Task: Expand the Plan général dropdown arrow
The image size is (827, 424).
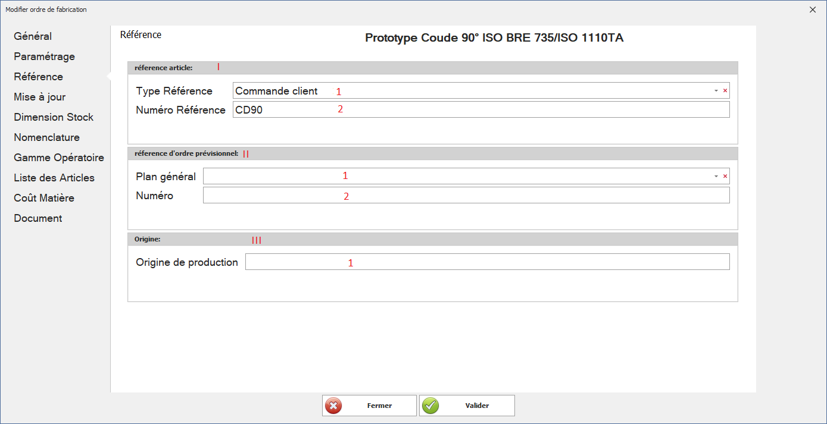Action: (x=716, y=177)
